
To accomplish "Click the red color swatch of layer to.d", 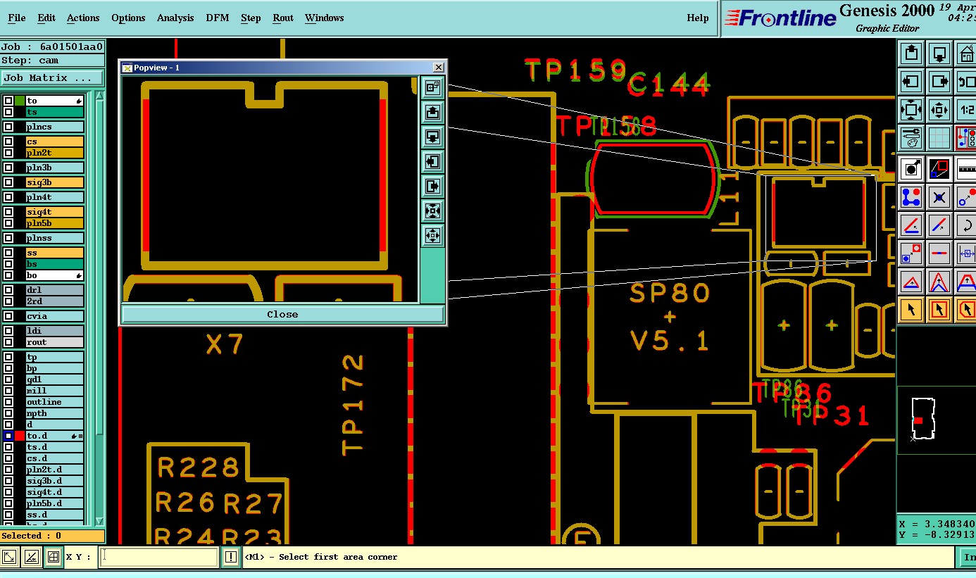I will [20, 436].
